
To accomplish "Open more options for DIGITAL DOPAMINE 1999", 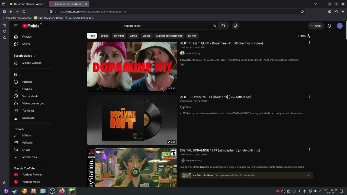I will pyautogui.click(x=309, y=150).
